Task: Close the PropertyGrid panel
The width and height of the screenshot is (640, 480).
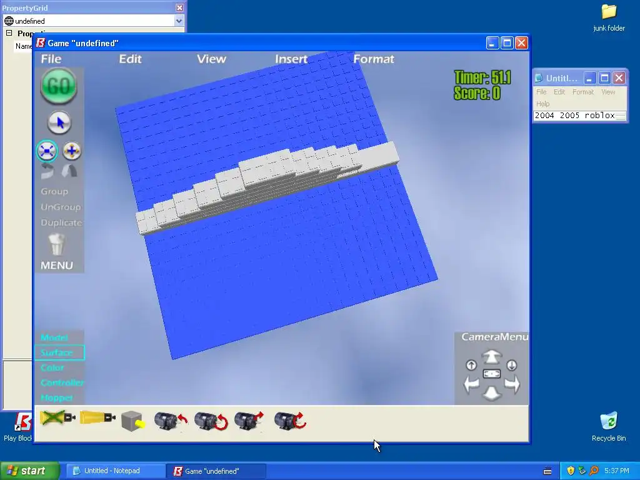Action: pyautogui.click(x=179, y=7)
